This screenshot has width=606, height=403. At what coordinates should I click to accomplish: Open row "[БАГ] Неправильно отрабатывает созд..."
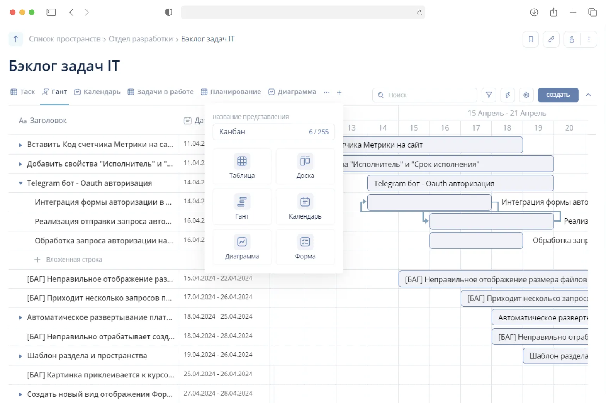click(x=100, y=337)
